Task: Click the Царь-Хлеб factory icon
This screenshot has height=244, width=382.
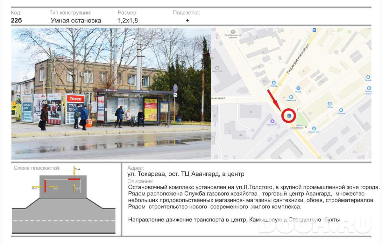Action: pyautogui.click(x=217, y=68)
